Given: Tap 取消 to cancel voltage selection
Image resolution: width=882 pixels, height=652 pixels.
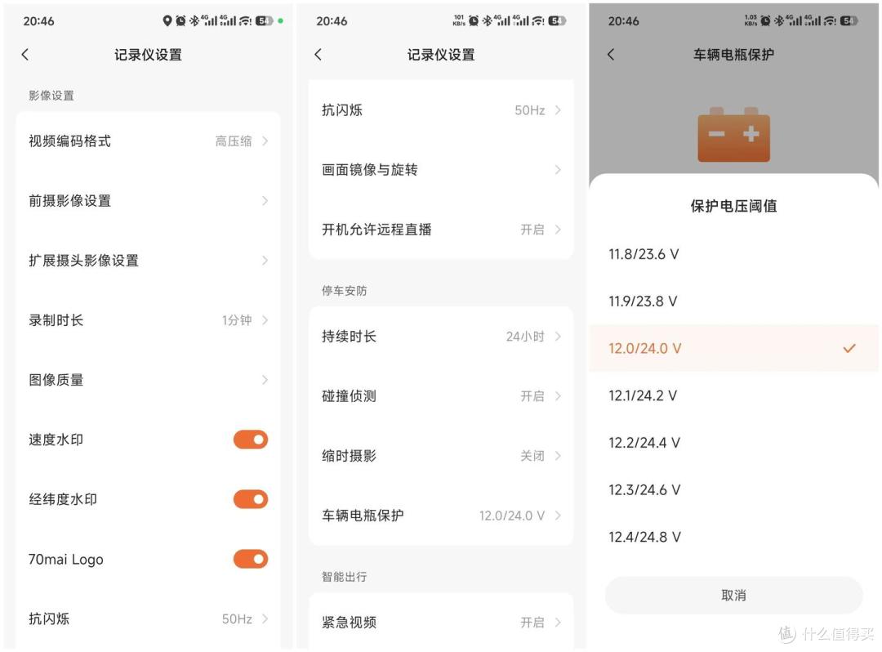Looking at the screenshot, I should point(733,595).
